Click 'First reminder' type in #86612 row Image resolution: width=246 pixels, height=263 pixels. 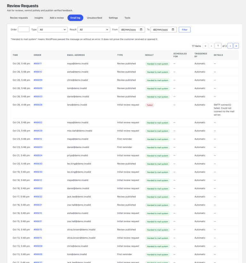point(125,139)
